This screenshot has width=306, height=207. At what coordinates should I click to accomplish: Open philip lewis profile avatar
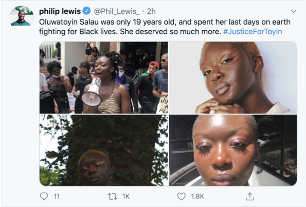pyautogui.click(x=22, y=17)
